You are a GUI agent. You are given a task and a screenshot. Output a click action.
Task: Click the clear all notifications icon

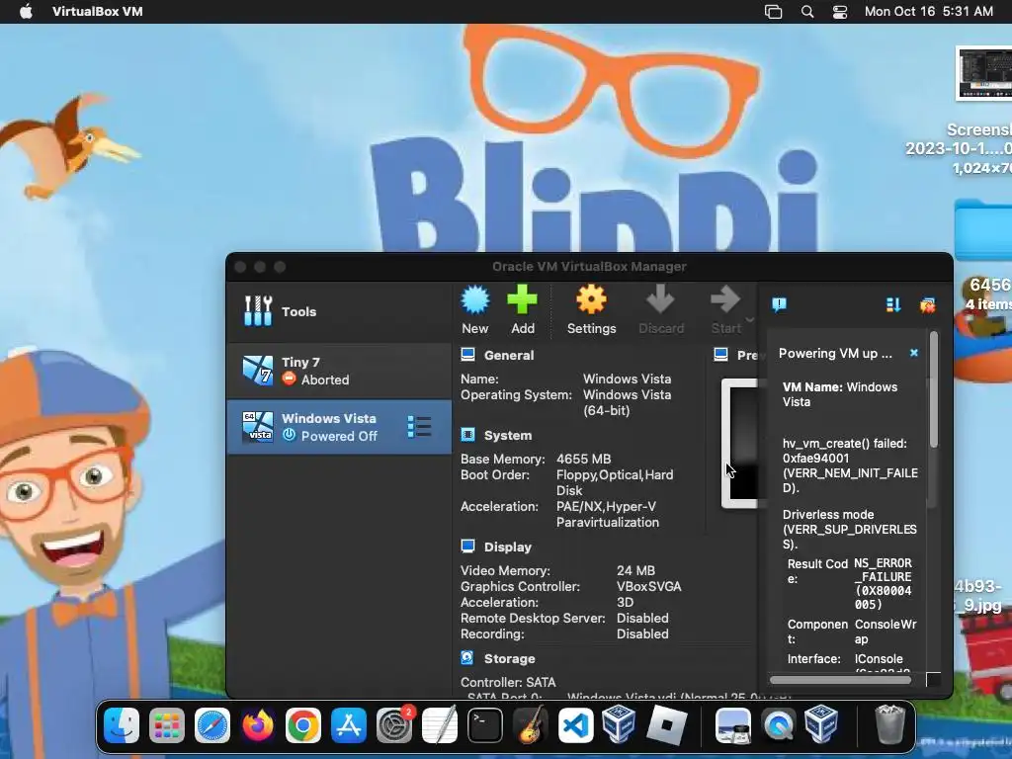point(927,304)
